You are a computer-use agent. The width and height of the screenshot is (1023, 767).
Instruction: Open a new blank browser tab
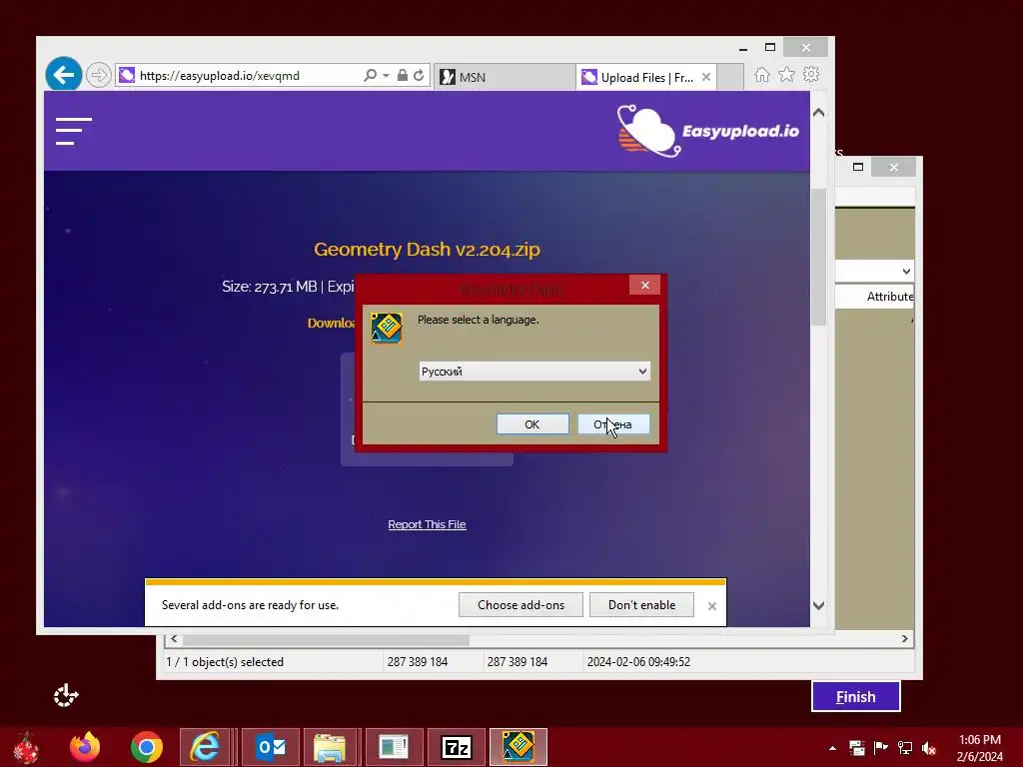(730, 77)
